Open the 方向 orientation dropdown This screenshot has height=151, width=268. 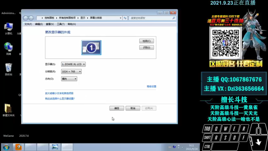tap(69, 79)
